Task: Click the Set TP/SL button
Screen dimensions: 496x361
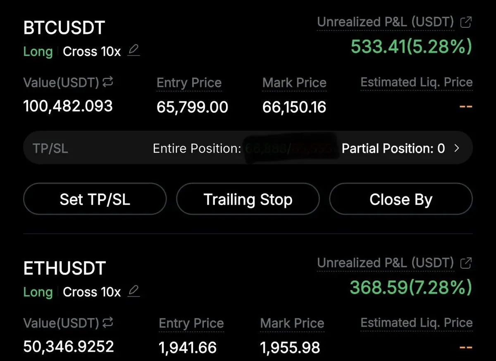Action: 95,199
